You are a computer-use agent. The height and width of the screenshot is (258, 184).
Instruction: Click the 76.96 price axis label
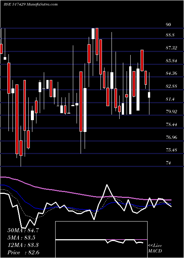click(171, 137)
